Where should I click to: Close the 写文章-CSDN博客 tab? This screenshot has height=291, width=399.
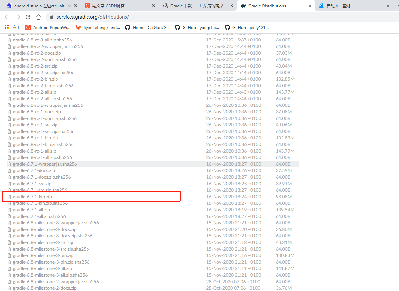(154, 6)
